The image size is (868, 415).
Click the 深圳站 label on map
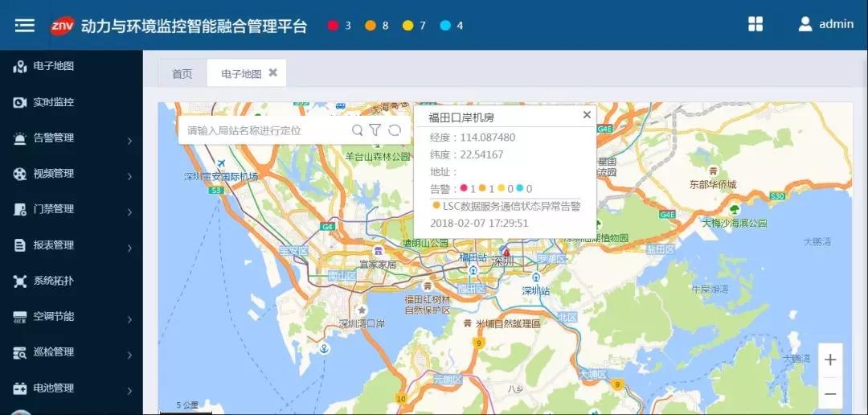coord(536,290)
